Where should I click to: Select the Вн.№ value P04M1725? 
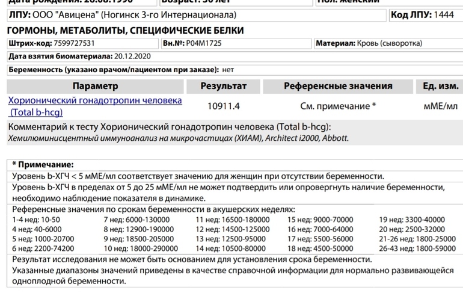pyautogui.click(x=205, y=43)
